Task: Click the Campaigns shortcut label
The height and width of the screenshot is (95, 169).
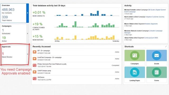Action: [135, 64]
